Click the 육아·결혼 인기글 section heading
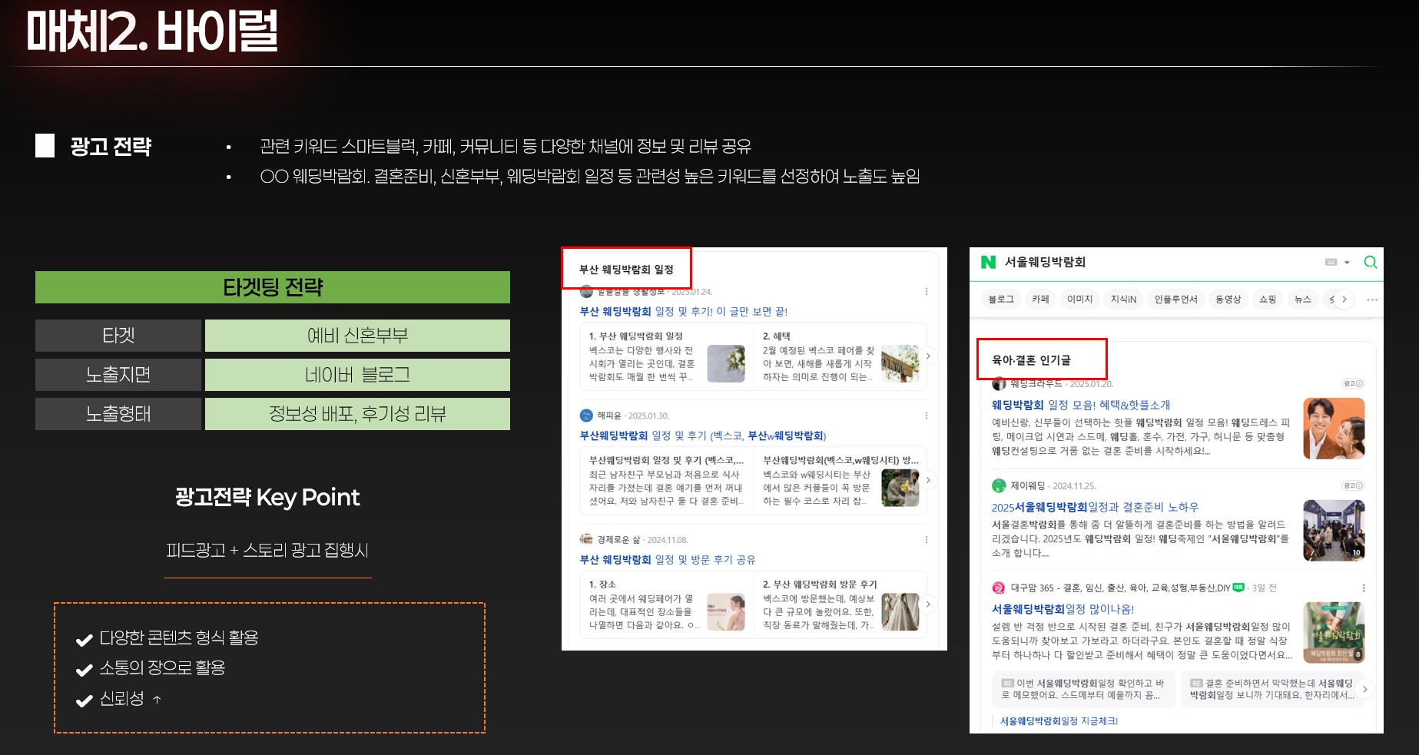 click(1031, 360)
